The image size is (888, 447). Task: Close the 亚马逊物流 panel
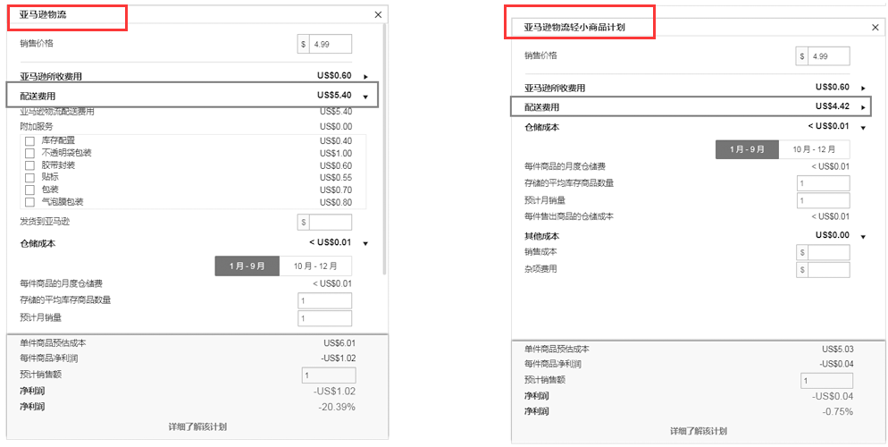tap(378, 14)
